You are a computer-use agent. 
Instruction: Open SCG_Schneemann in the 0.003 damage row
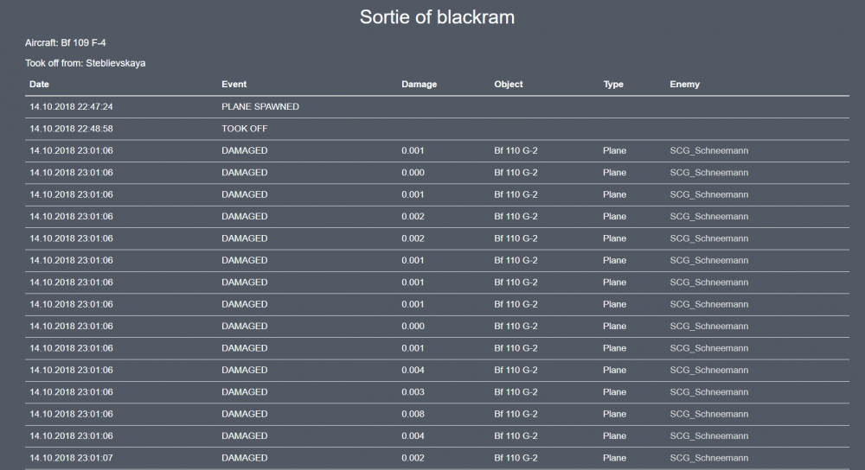tap(708, 392)
